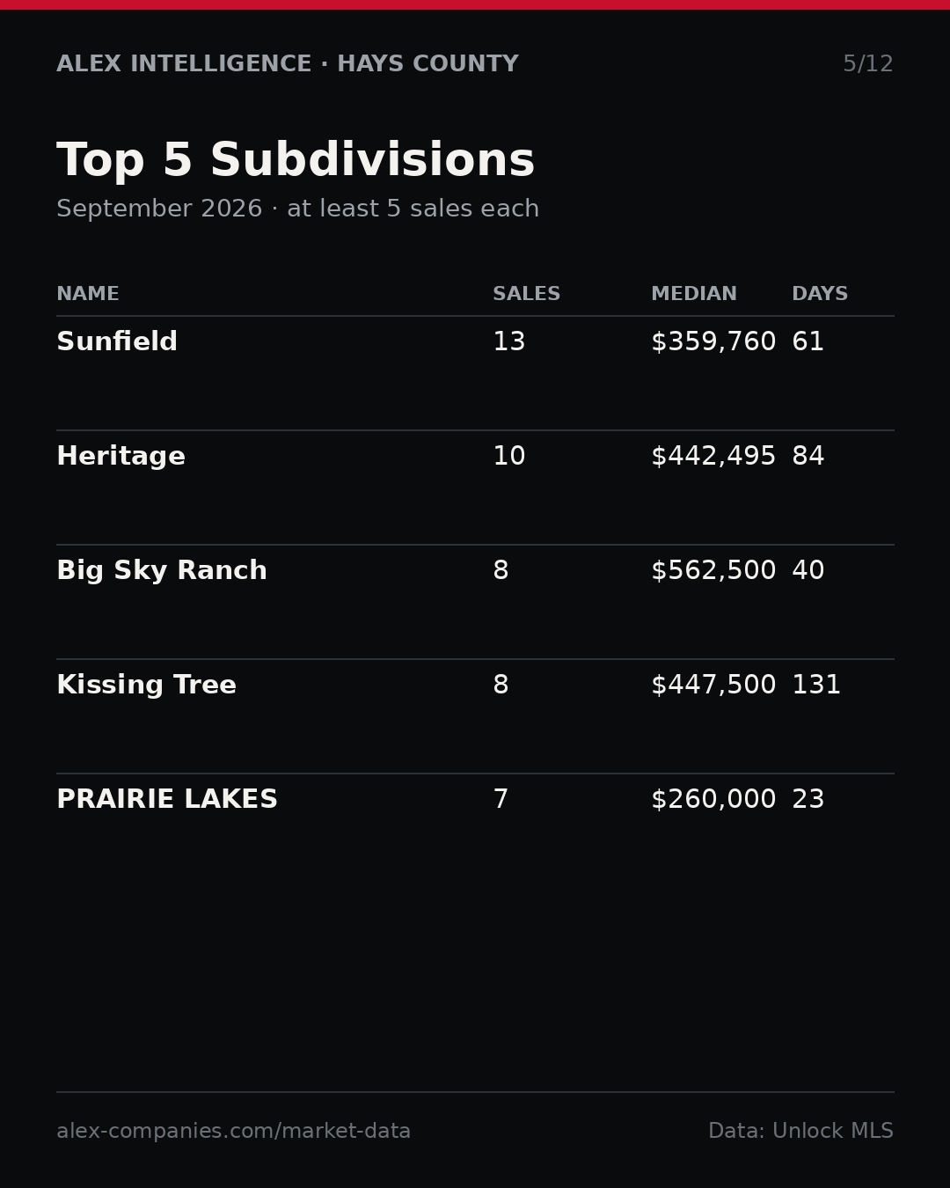Select the NAME column header

pos(88,294)
